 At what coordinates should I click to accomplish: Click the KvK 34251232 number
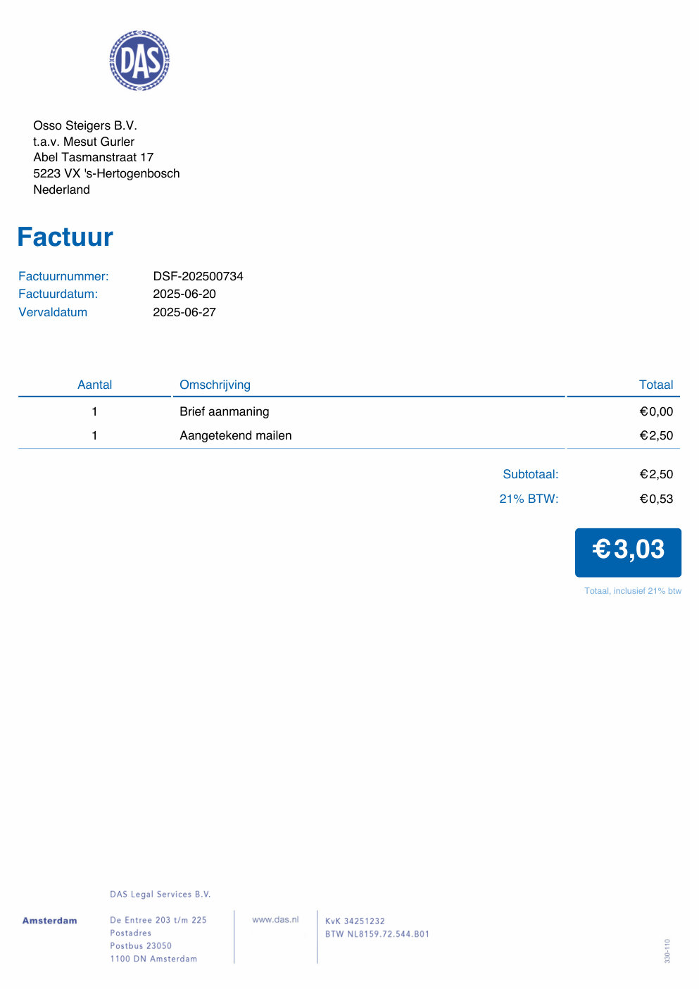click(x=355, y=921)
